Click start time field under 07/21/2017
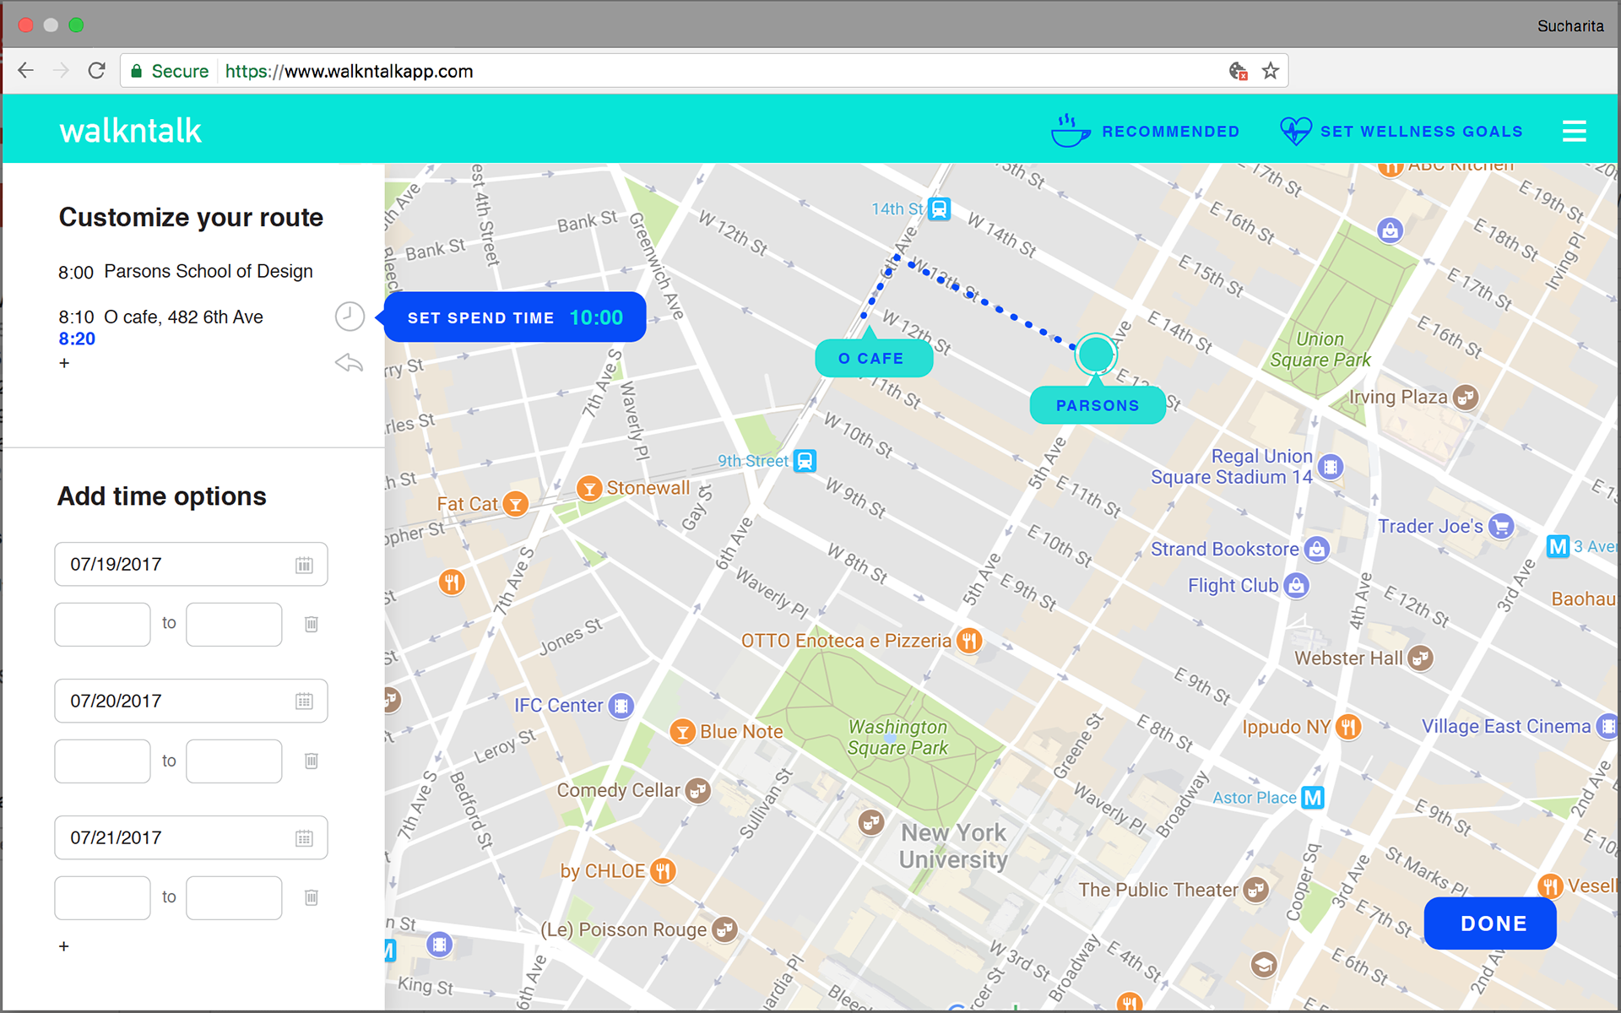Viewport: 1621px width, 1013px height. click(102, 898)
